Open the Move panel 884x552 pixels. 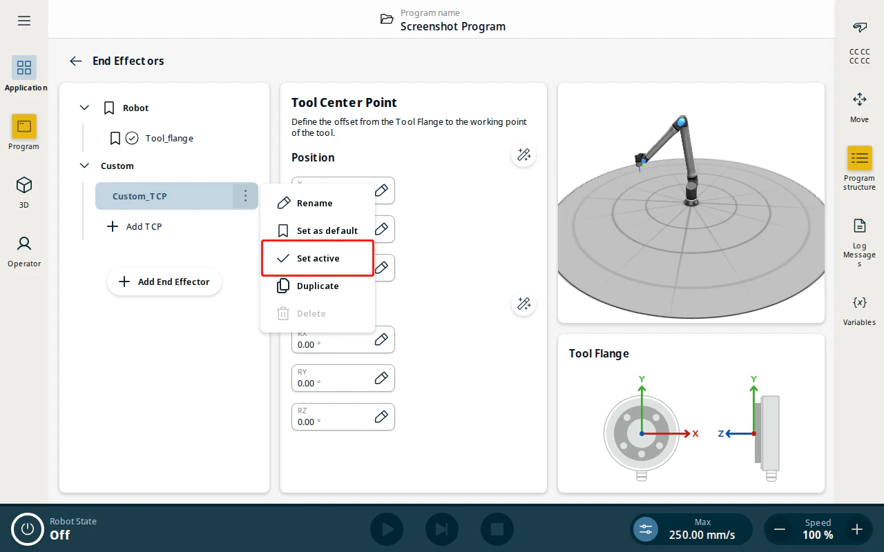pos(860,106)
